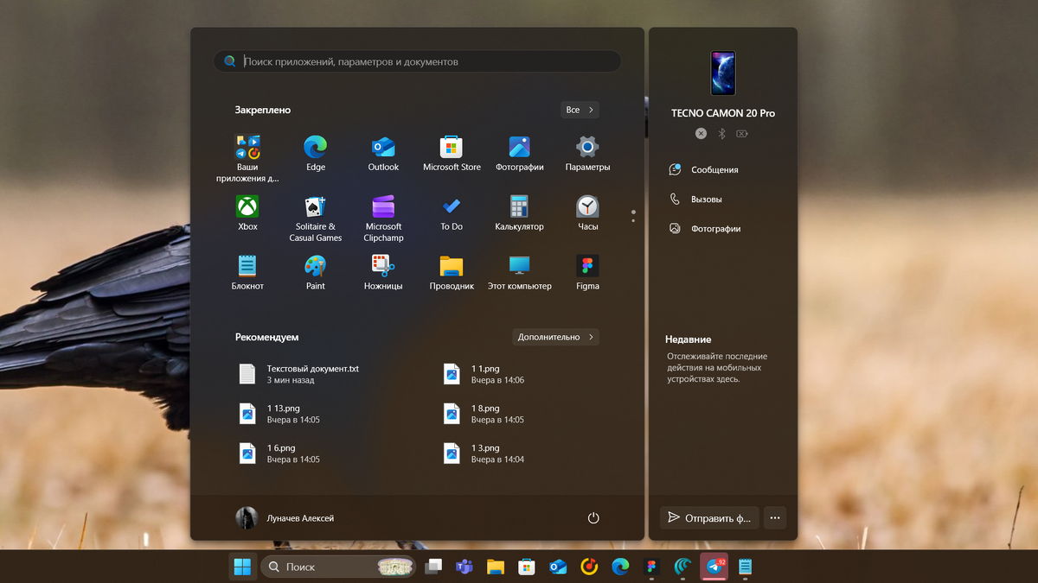Open Сообщения in phone panel
This screenshot has width=1038, height=583.
tap(704, 170)
